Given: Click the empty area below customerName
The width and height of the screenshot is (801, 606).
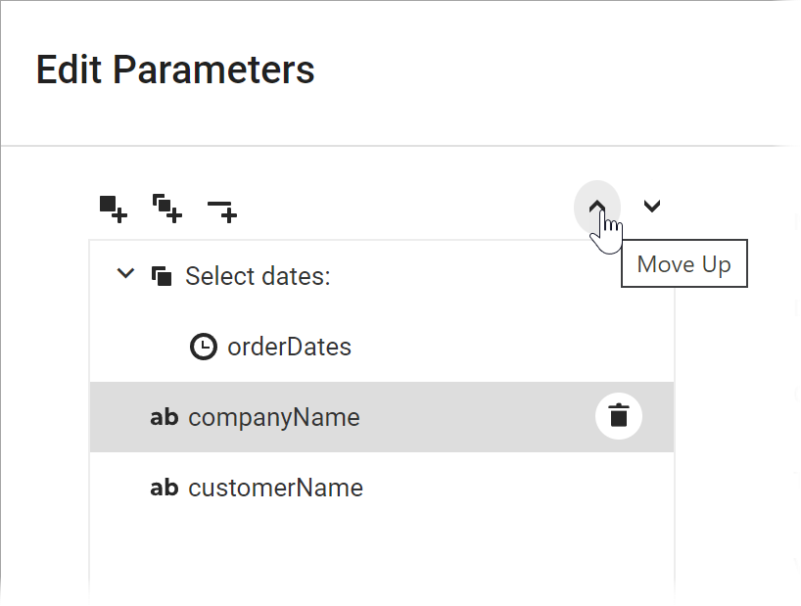Looking at the screenshot, I should pos(382,558).
